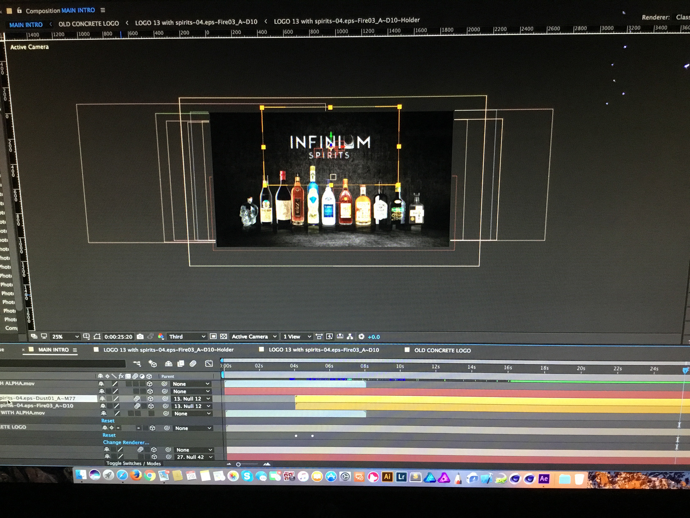Open the Composition Flowchart icon
Viewport: 690px width, 518px height.
point(350,337)
